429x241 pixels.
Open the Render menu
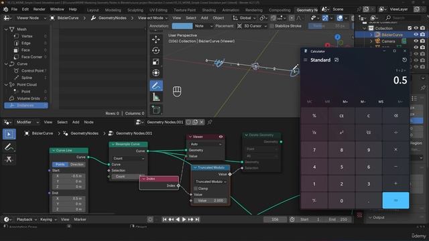click(39, 9)
